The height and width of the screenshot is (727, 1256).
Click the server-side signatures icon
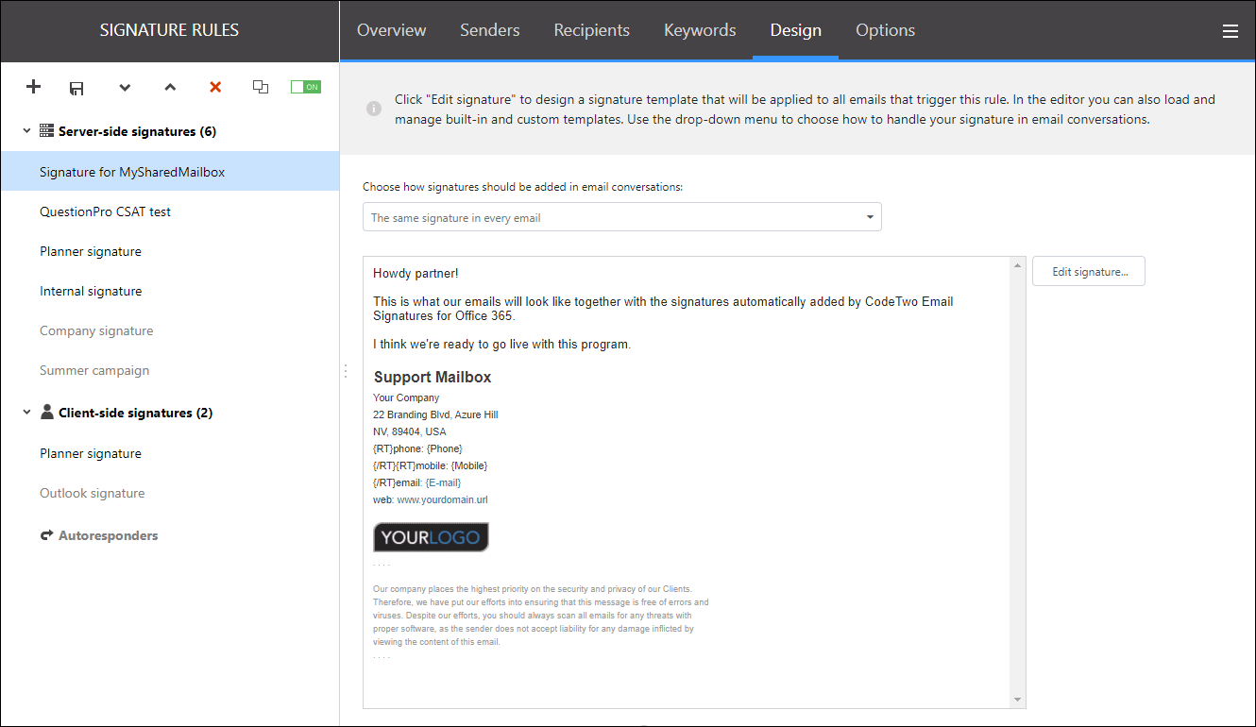pos(45,130)
